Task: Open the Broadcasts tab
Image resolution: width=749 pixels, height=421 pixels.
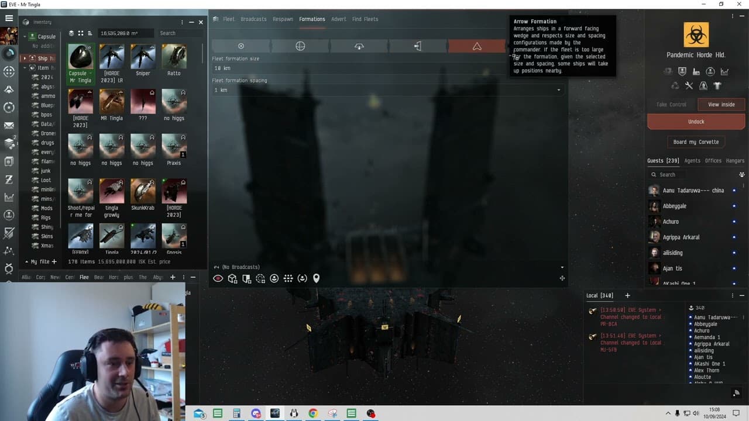Action: point(253,19)
